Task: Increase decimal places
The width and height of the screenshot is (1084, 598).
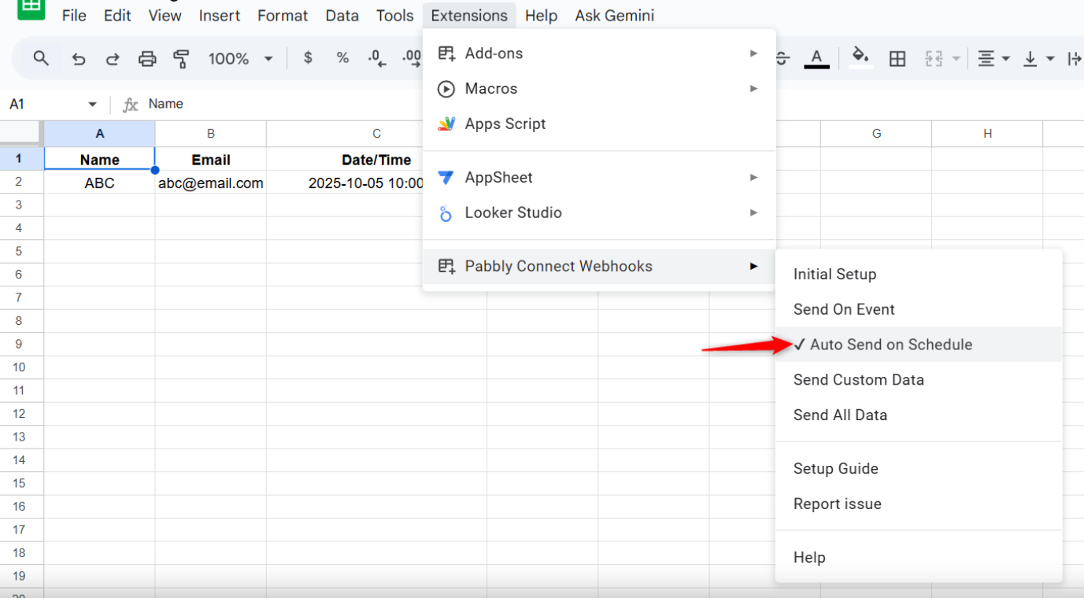Action: (x=412, y=58)
